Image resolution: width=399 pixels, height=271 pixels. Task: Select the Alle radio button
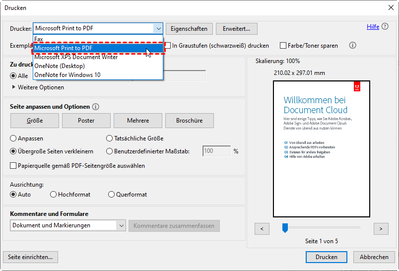tap(13, 76)
